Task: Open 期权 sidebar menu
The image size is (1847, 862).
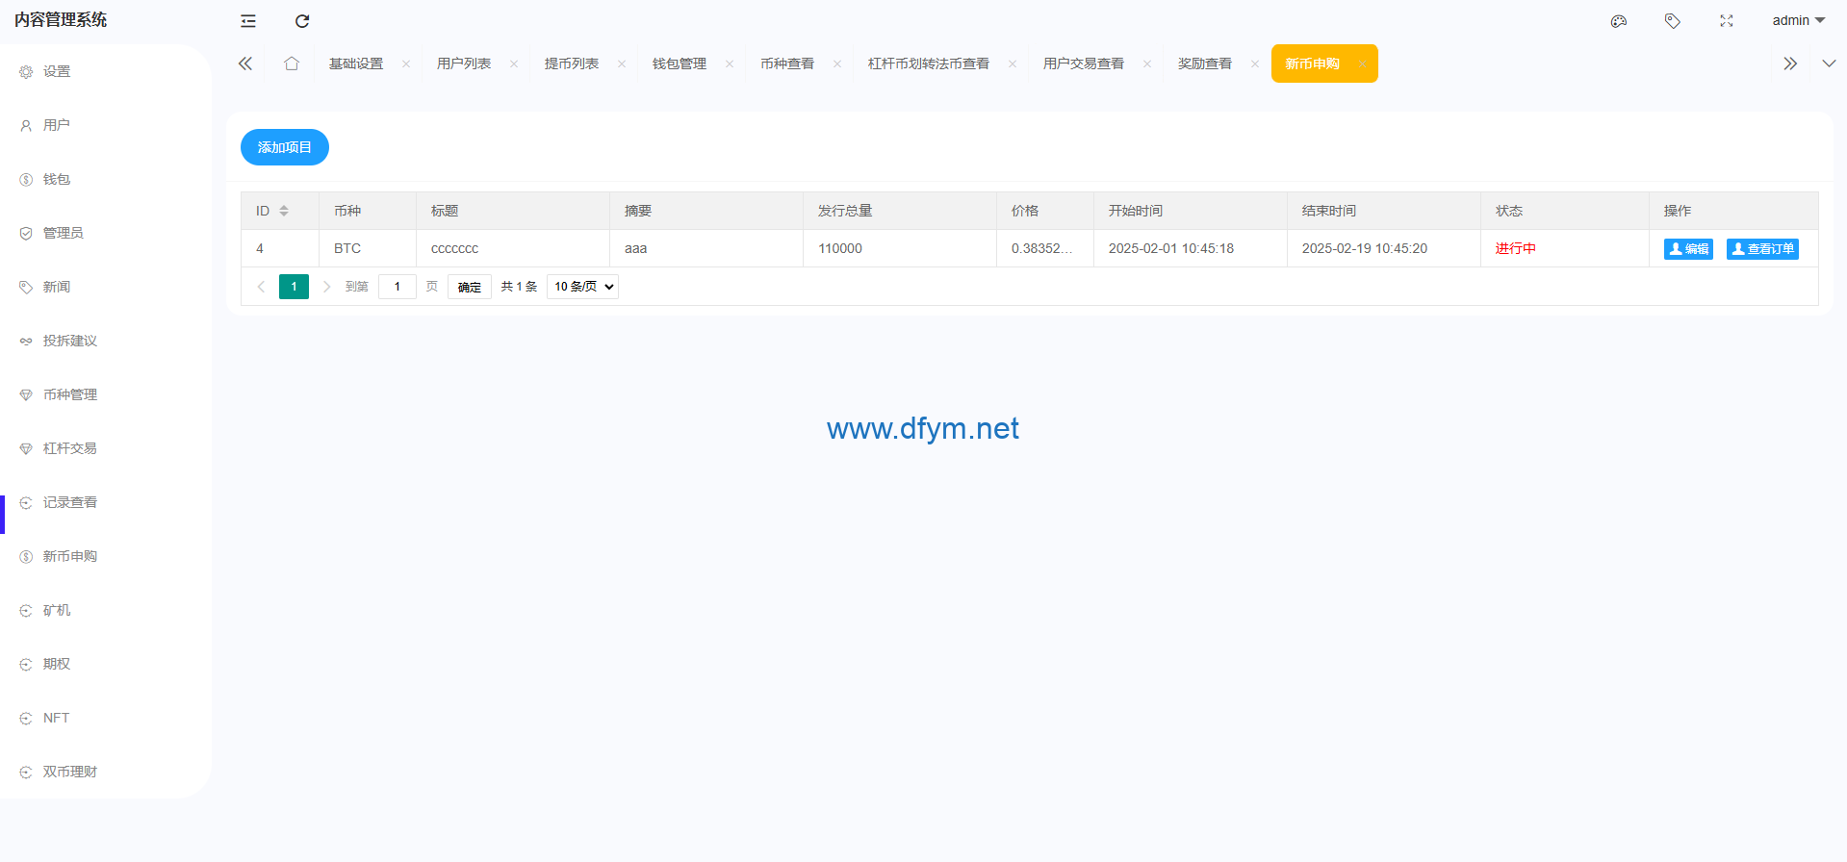Action: pyautogui.click(x=106, y=664)
